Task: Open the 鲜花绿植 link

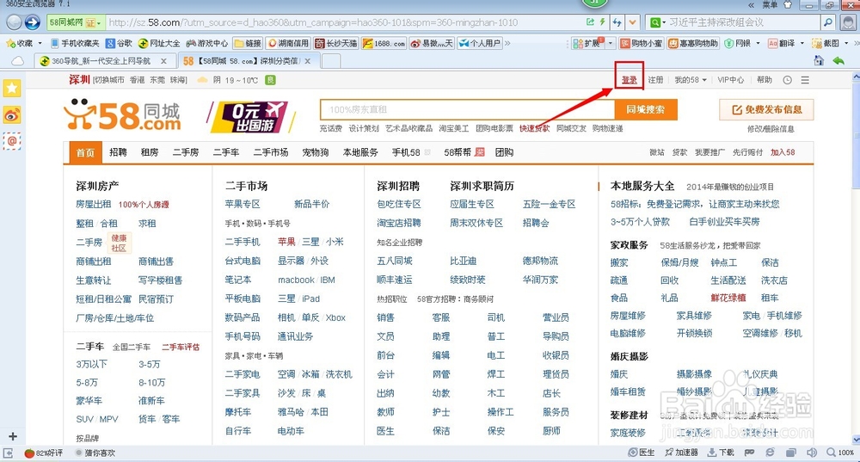Action: click(728, 298)
